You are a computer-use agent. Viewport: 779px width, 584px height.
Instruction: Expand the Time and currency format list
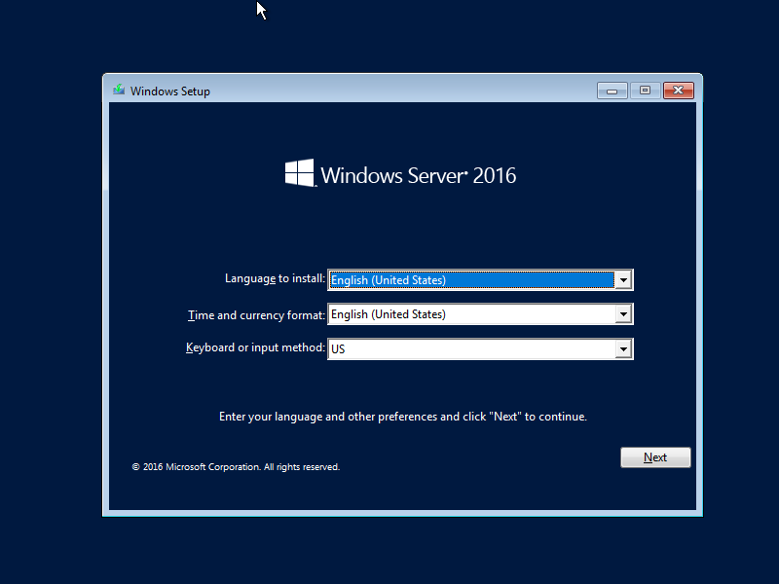(623, 313)
